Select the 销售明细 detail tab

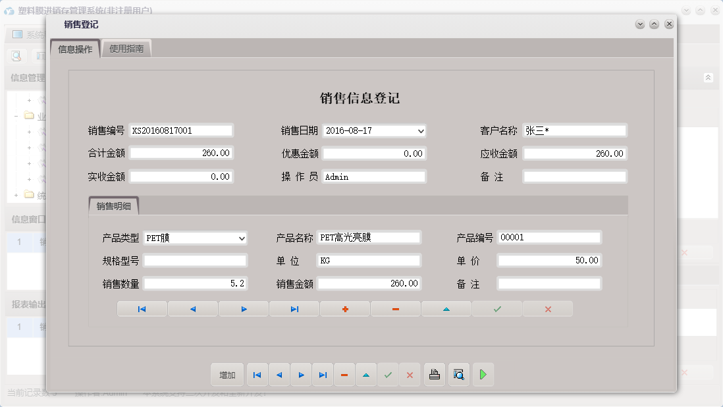click(115, 205)
